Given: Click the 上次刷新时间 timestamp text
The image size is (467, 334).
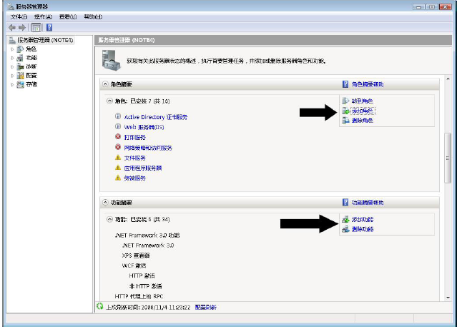Looking at the screenshot, I should pos(148,308).
